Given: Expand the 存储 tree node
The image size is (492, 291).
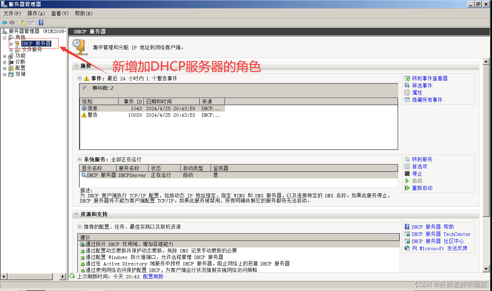Looking at the screenshot, I should pos(4,75).
